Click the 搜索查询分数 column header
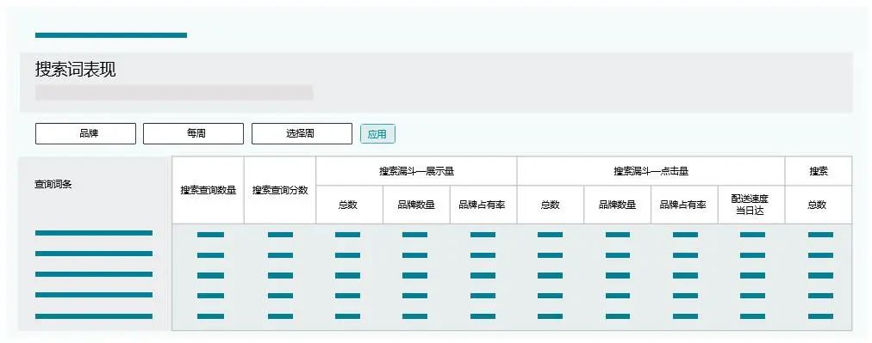This screenshot has width=872, height=343. point(280,190)
